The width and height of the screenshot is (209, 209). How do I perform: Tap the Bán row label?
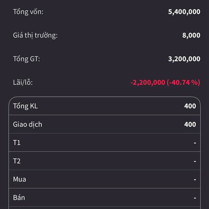[x=19, y=198]
